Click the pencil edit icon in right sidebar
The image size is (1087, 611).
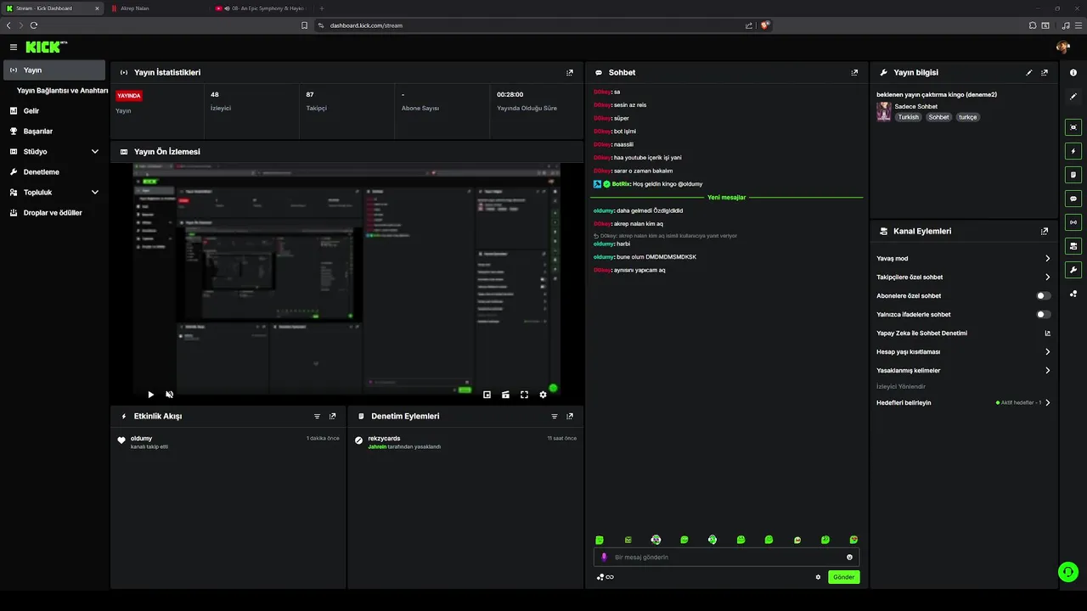pyautogui.click(x=1073, y=97)
